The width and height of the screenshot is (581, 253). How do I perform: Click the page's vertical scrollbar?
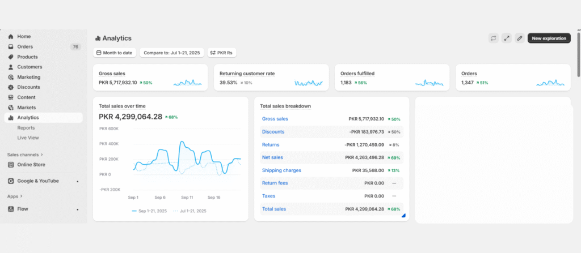tap(578, 57)
